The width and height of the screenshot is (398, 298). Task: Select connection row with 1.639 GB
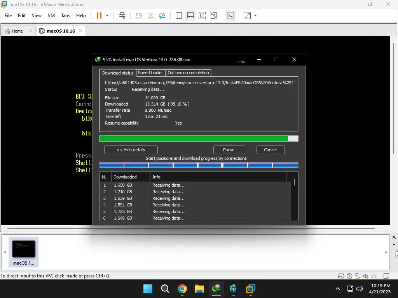point(195,198)
